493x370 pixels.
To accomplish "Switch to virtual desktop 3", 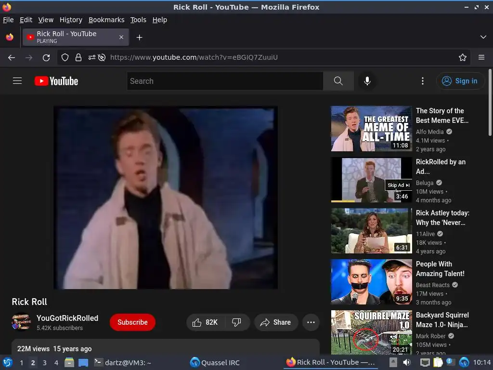I will point(45,363).
